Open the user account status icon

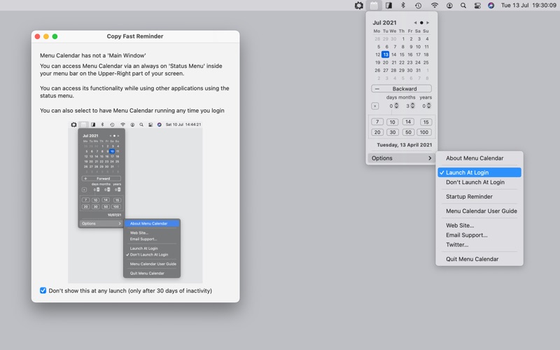449,6
